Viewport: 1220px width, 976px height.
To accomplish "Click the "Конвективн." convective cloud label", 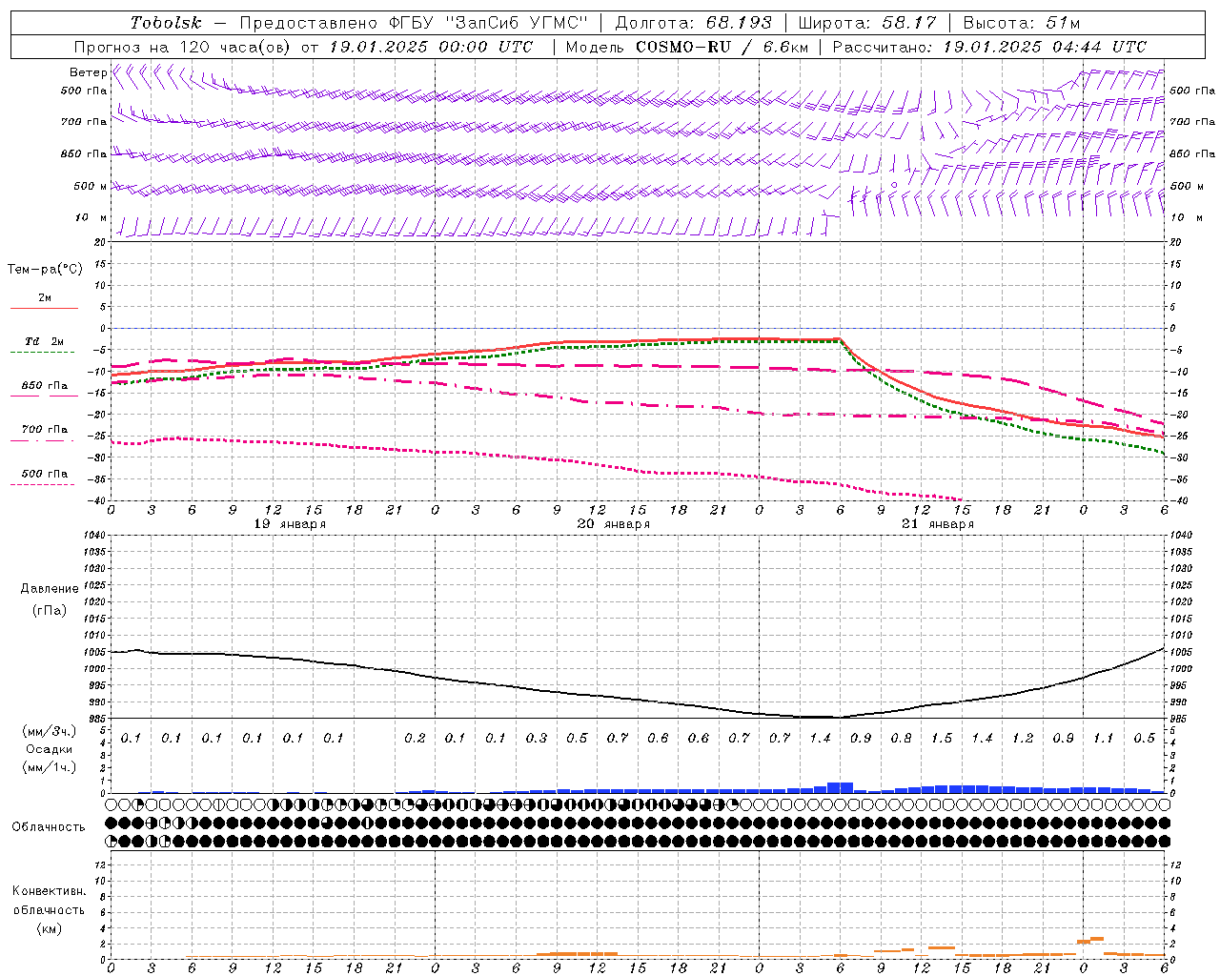I will (50, 891).
